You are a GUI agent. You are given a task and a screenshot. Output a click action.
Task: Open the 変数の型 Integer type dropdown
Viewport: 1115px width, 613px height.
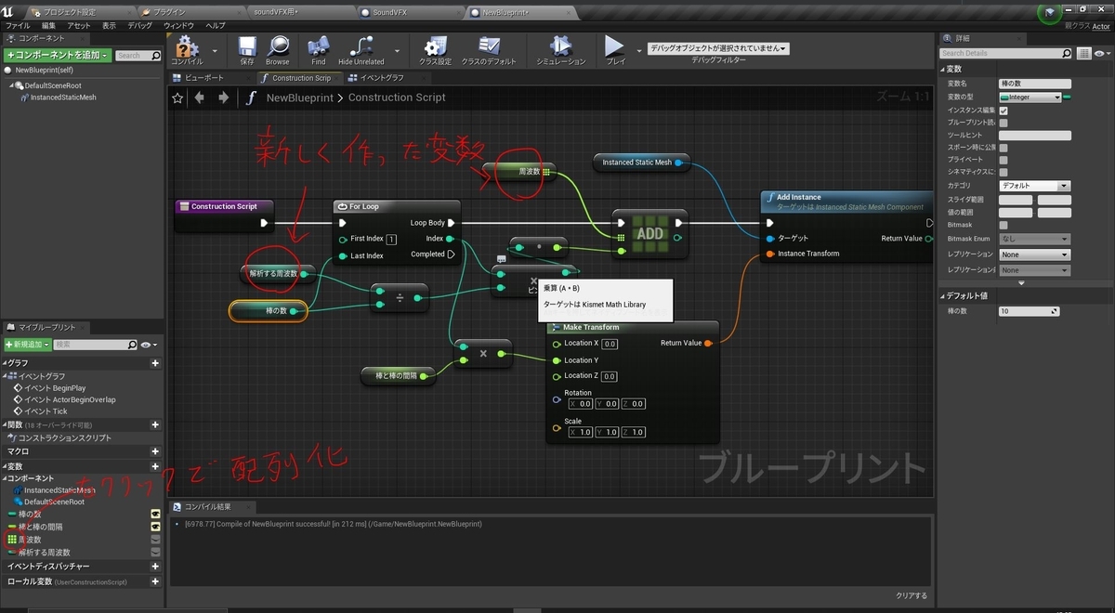click(x=1030, y=97)
